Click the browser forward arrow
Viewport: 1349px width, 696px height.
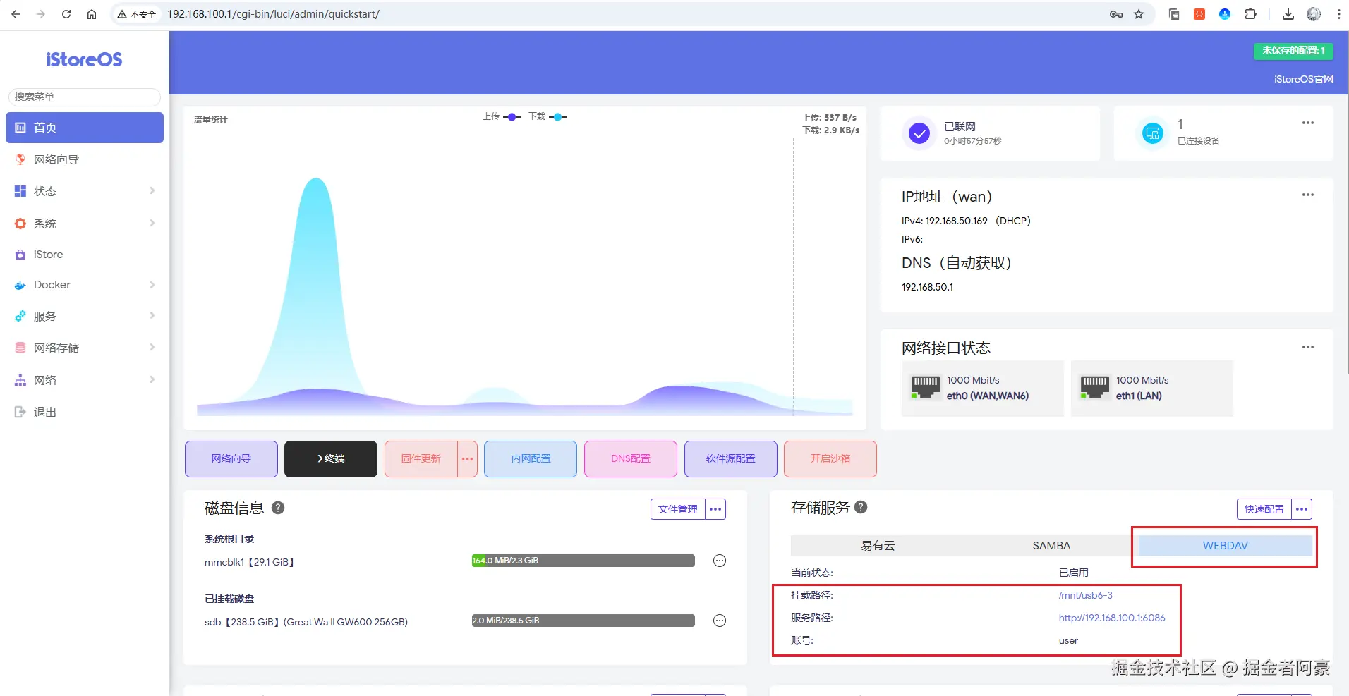click(41, 14)
